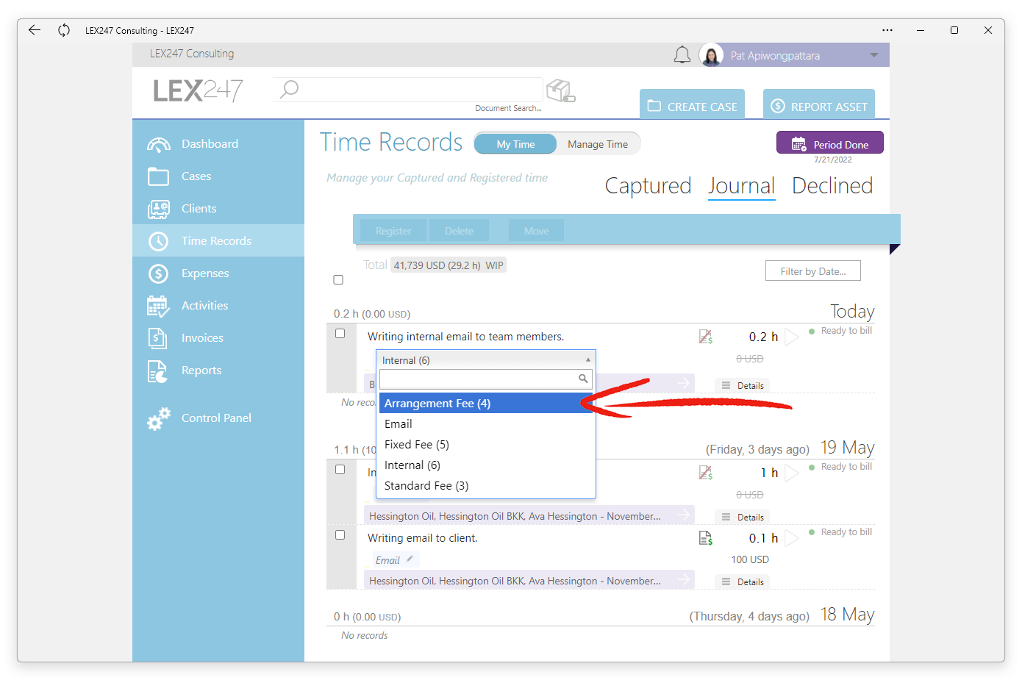Click the Delete button
The width and height of the screenshot is (1022, 680).
pyautogui.click(x=459, y=231)
